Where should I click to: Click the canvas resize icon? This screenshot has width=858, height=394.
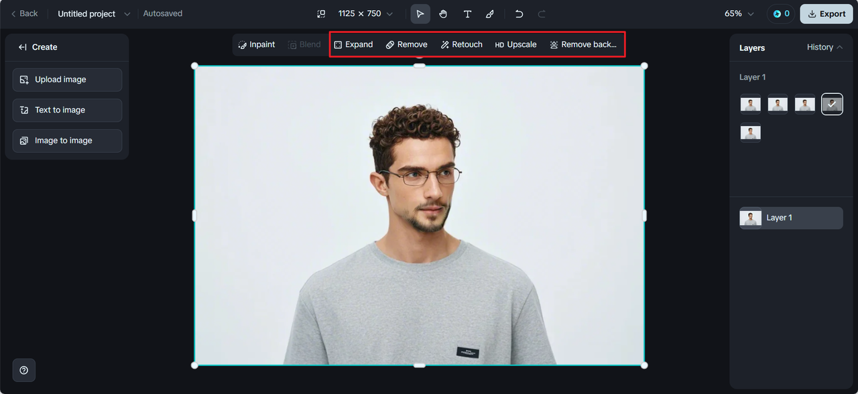[x=321, y=13]
